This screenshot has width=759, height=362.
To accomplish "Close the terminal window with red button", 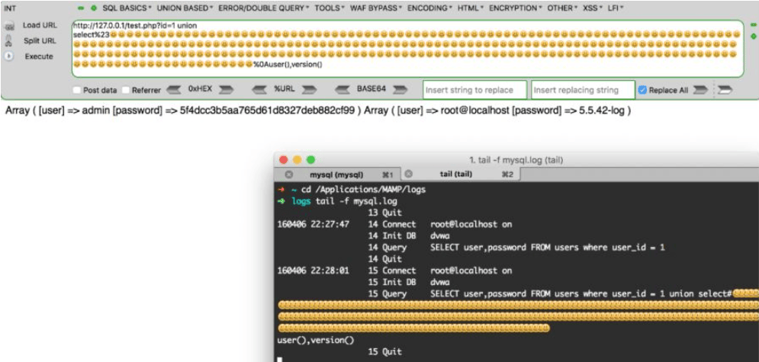I will (284, 159).
